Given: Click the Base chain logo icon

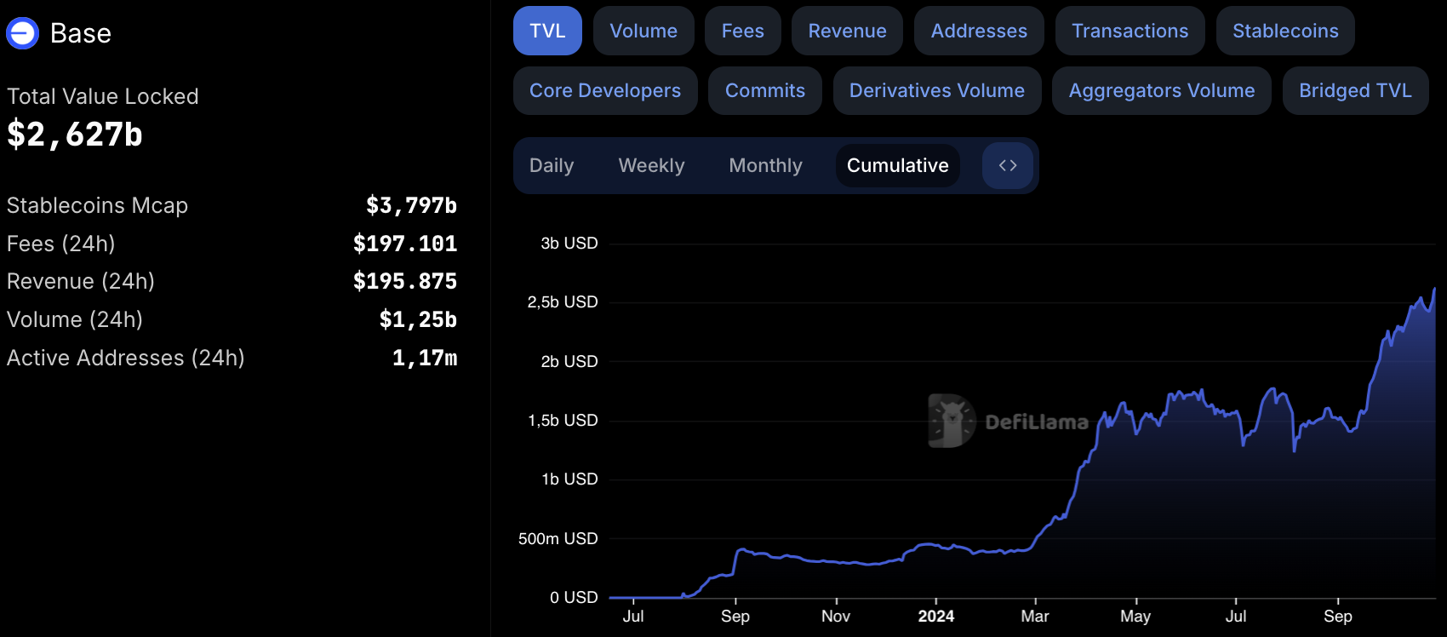Looking at the screenshot, I should 22,33.
